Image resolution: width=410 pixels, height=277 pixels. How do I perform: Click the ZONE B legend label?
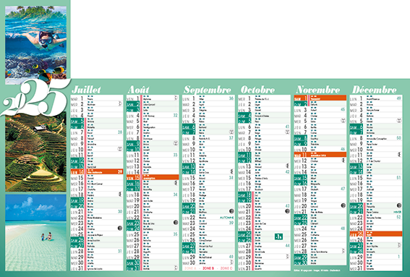click(208, 268)
